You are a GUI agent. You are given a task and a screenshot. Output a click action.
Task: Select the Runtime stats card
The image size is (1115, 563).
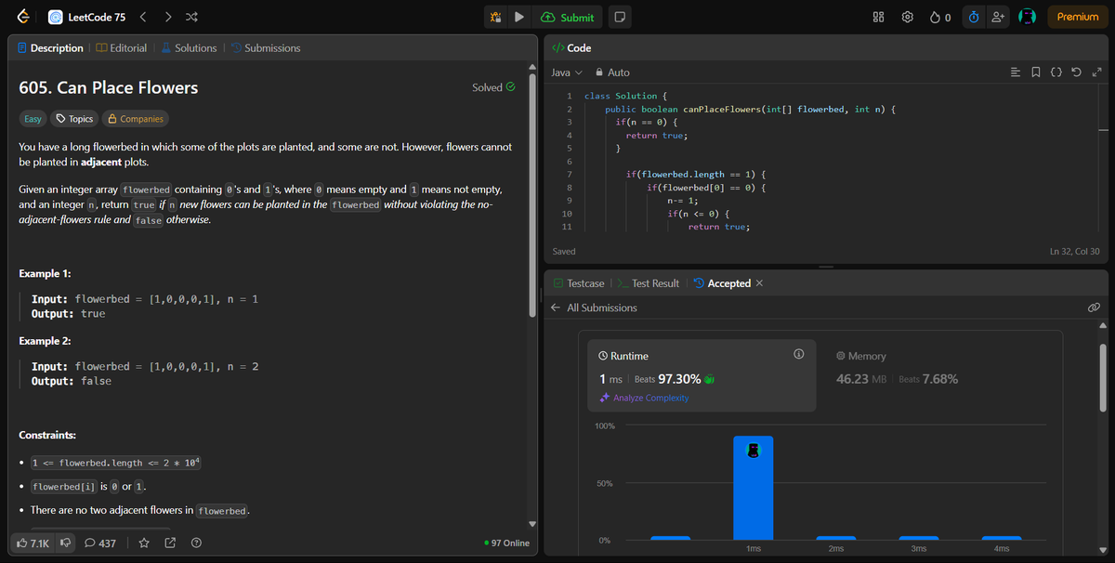click(702, 376)
